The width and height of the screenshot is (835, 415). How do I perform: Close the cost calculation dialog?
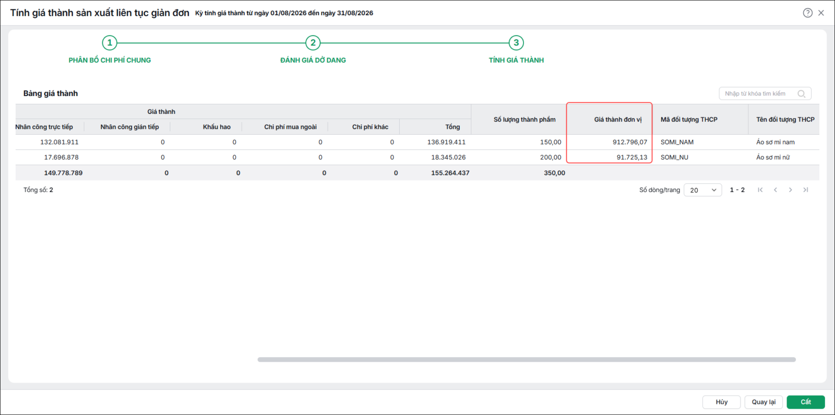(821, 13)
